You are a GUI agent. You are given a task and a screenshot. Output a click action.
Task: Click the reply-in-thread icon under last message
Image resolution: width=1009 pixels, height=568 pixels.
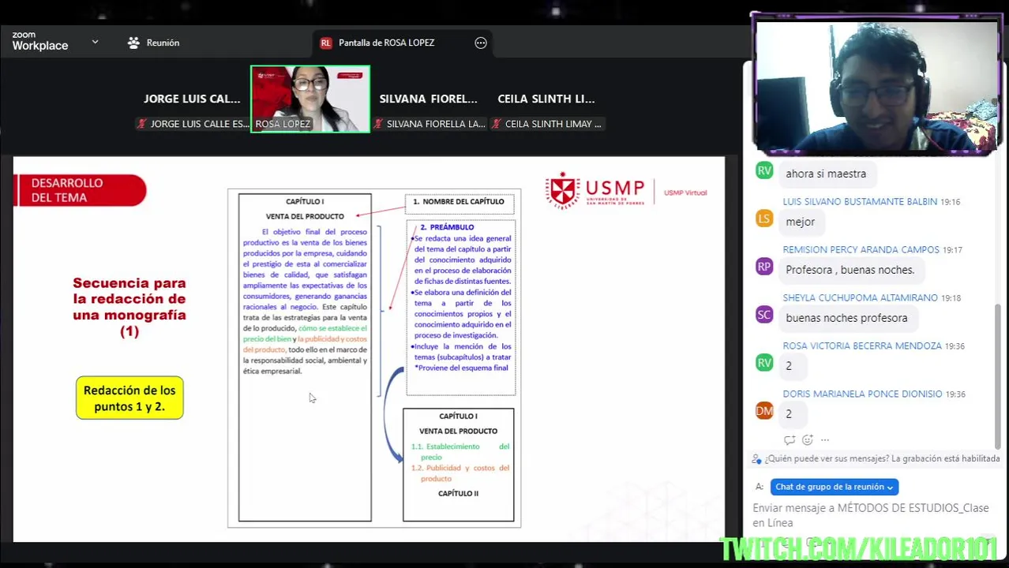[790, 440]
